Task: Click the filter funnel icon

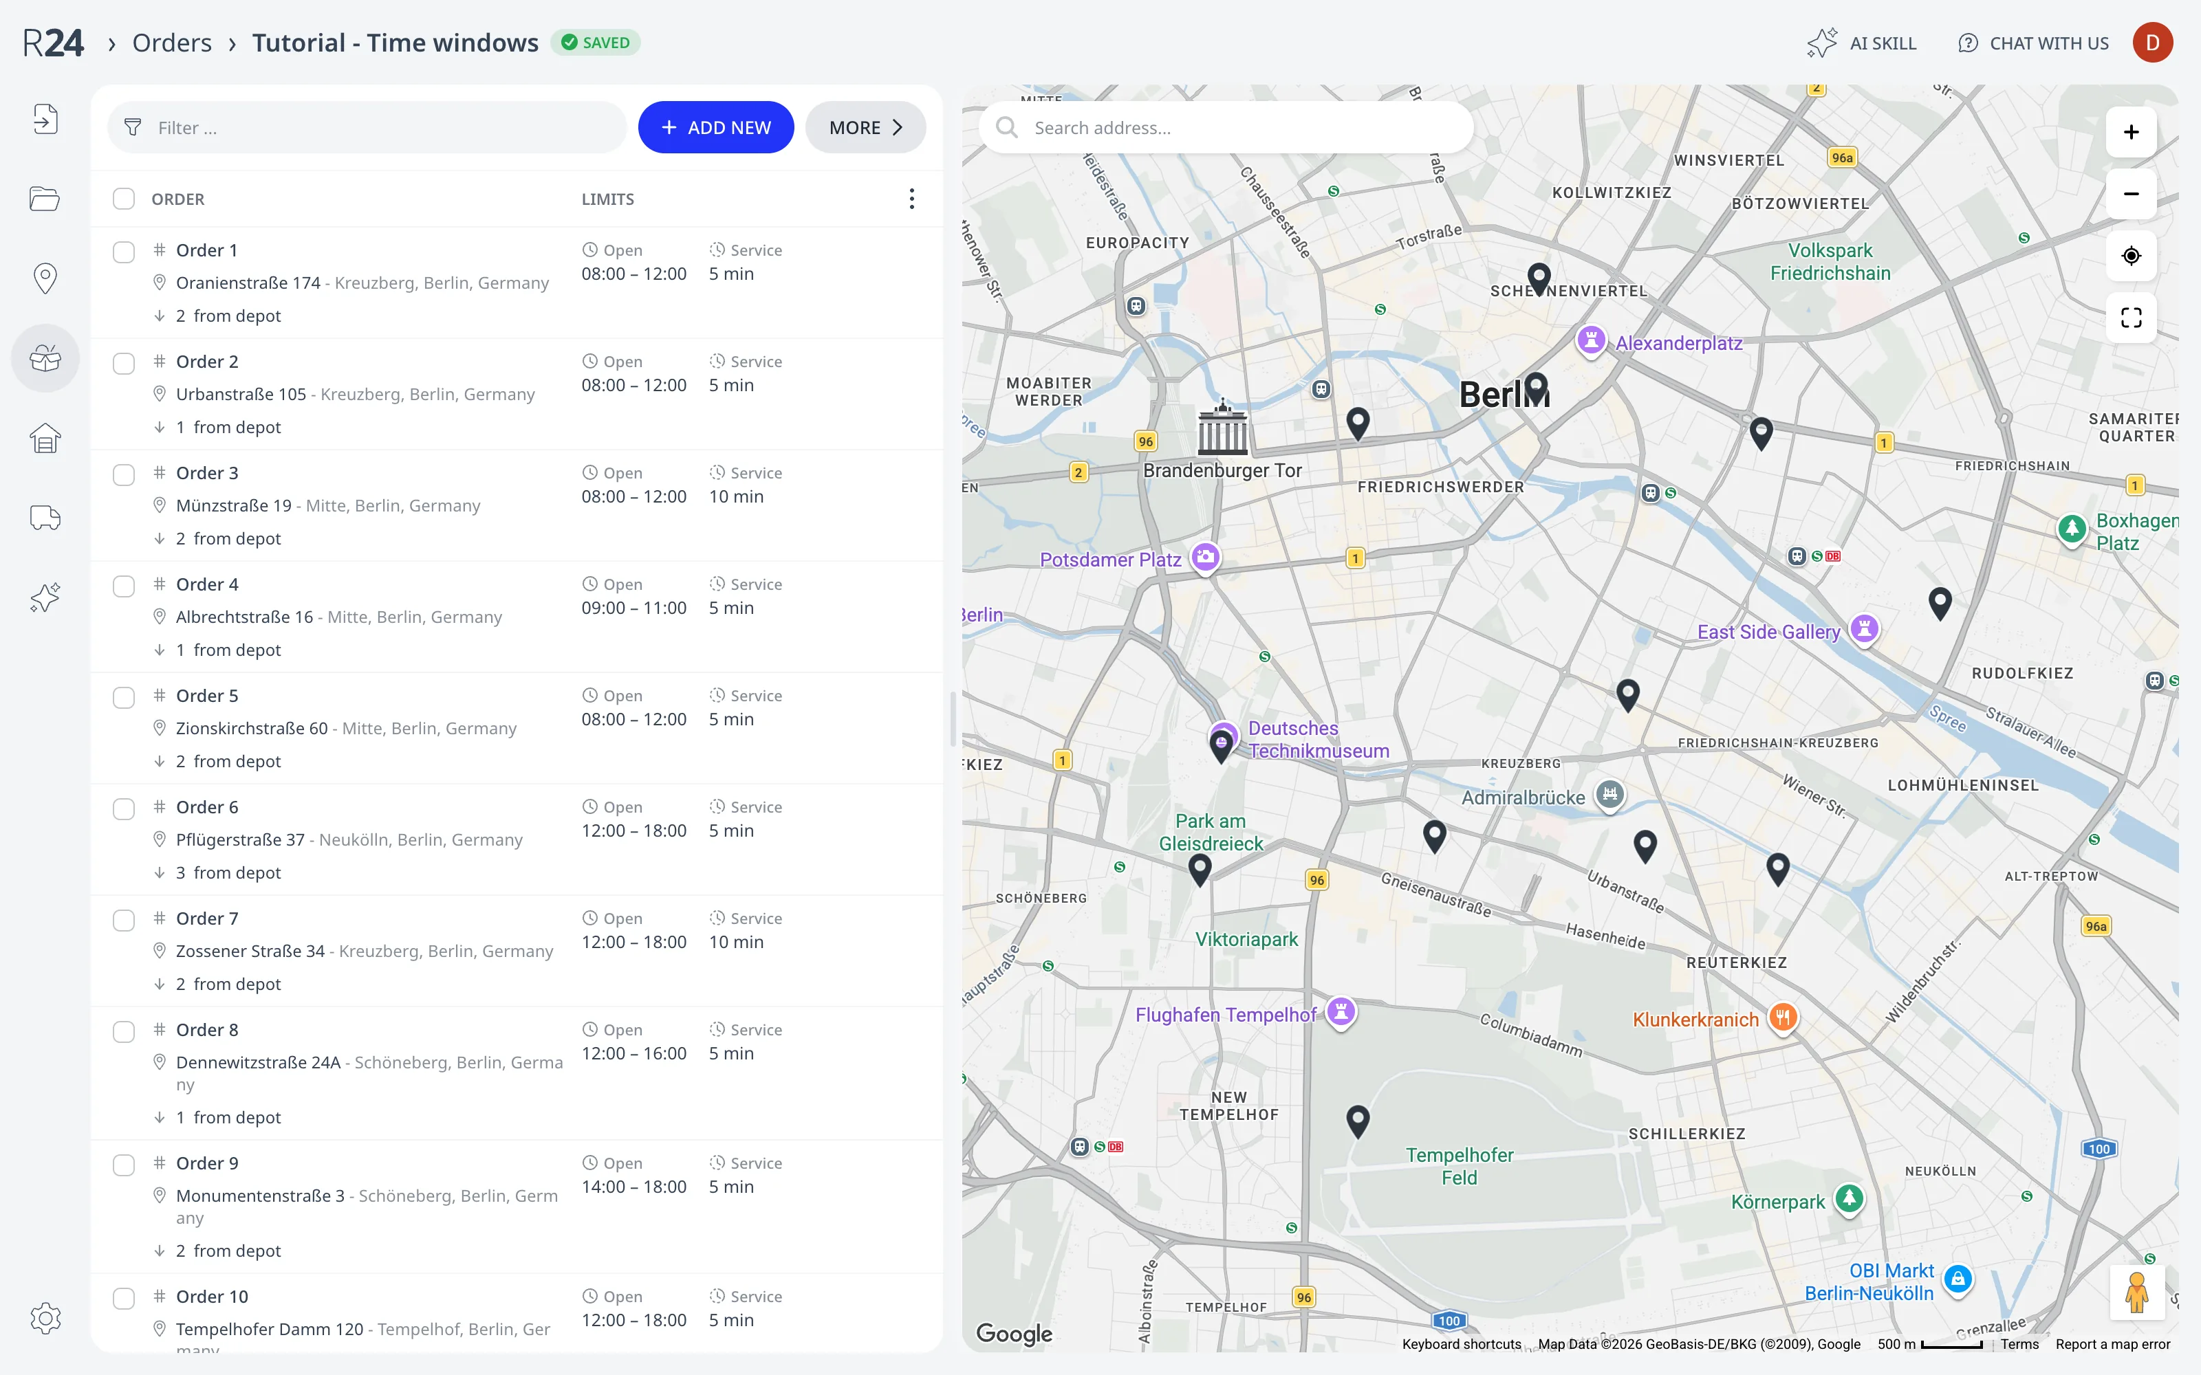Action: 133,127
